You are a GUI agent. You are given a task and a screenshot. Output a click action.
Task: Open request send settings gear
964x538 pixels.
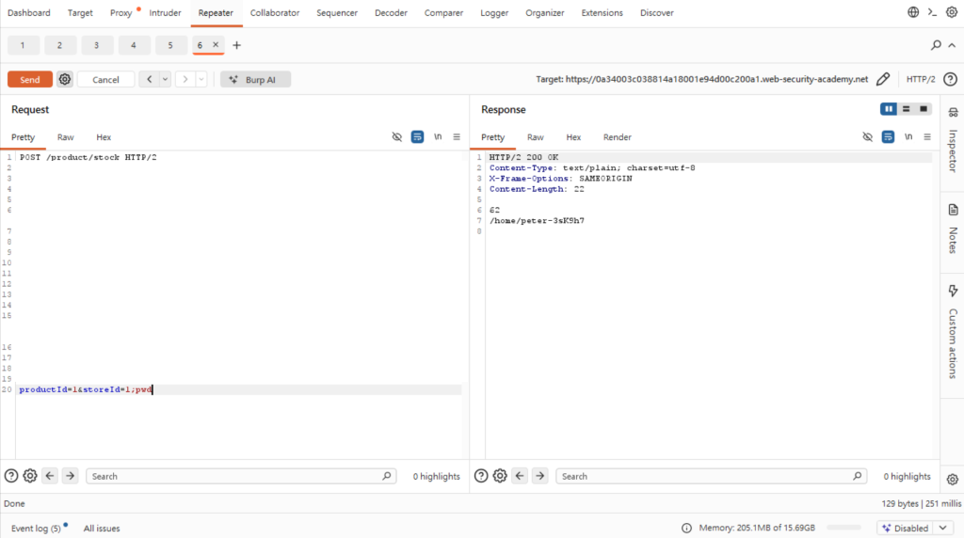pos(65,79)
